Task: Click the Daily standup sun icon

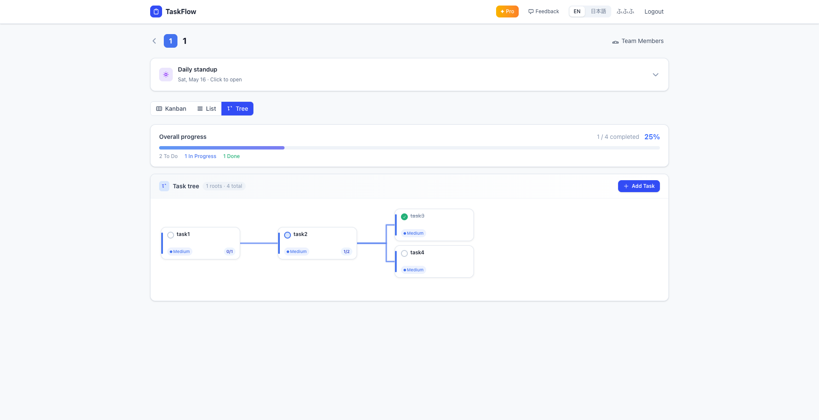Action: 166,75
